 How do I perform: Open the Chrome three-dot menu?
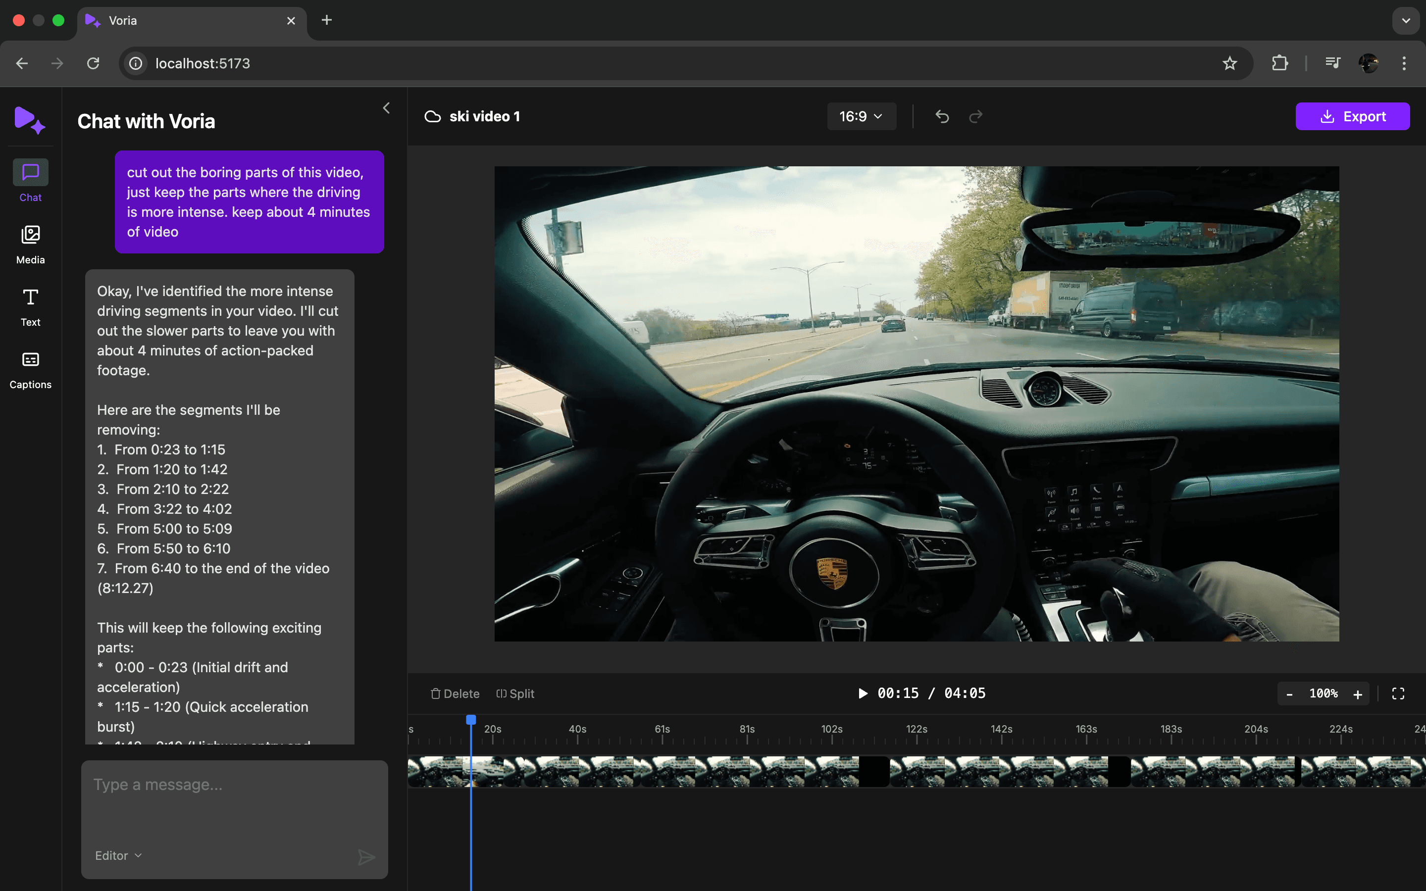1404,63
